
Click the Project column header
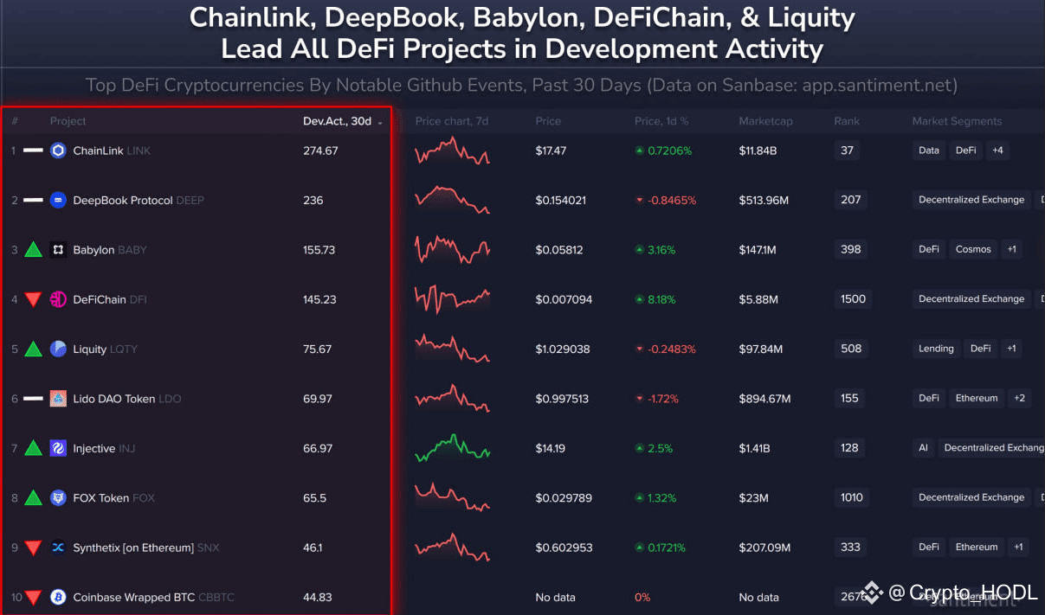tap(68, 121)
